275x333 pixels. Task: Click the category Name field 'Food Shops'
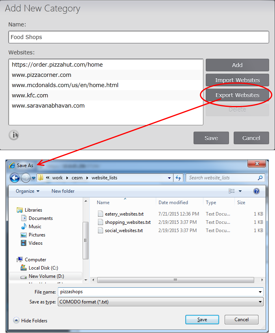tap(138, 37)
